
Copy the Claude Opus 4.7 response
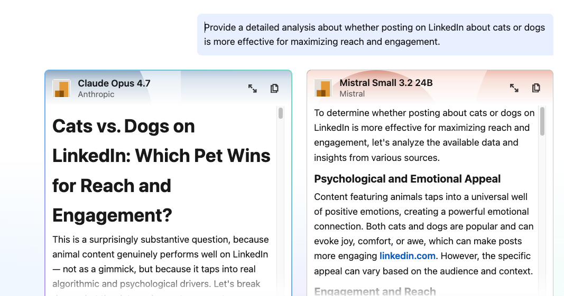point(274,89)
